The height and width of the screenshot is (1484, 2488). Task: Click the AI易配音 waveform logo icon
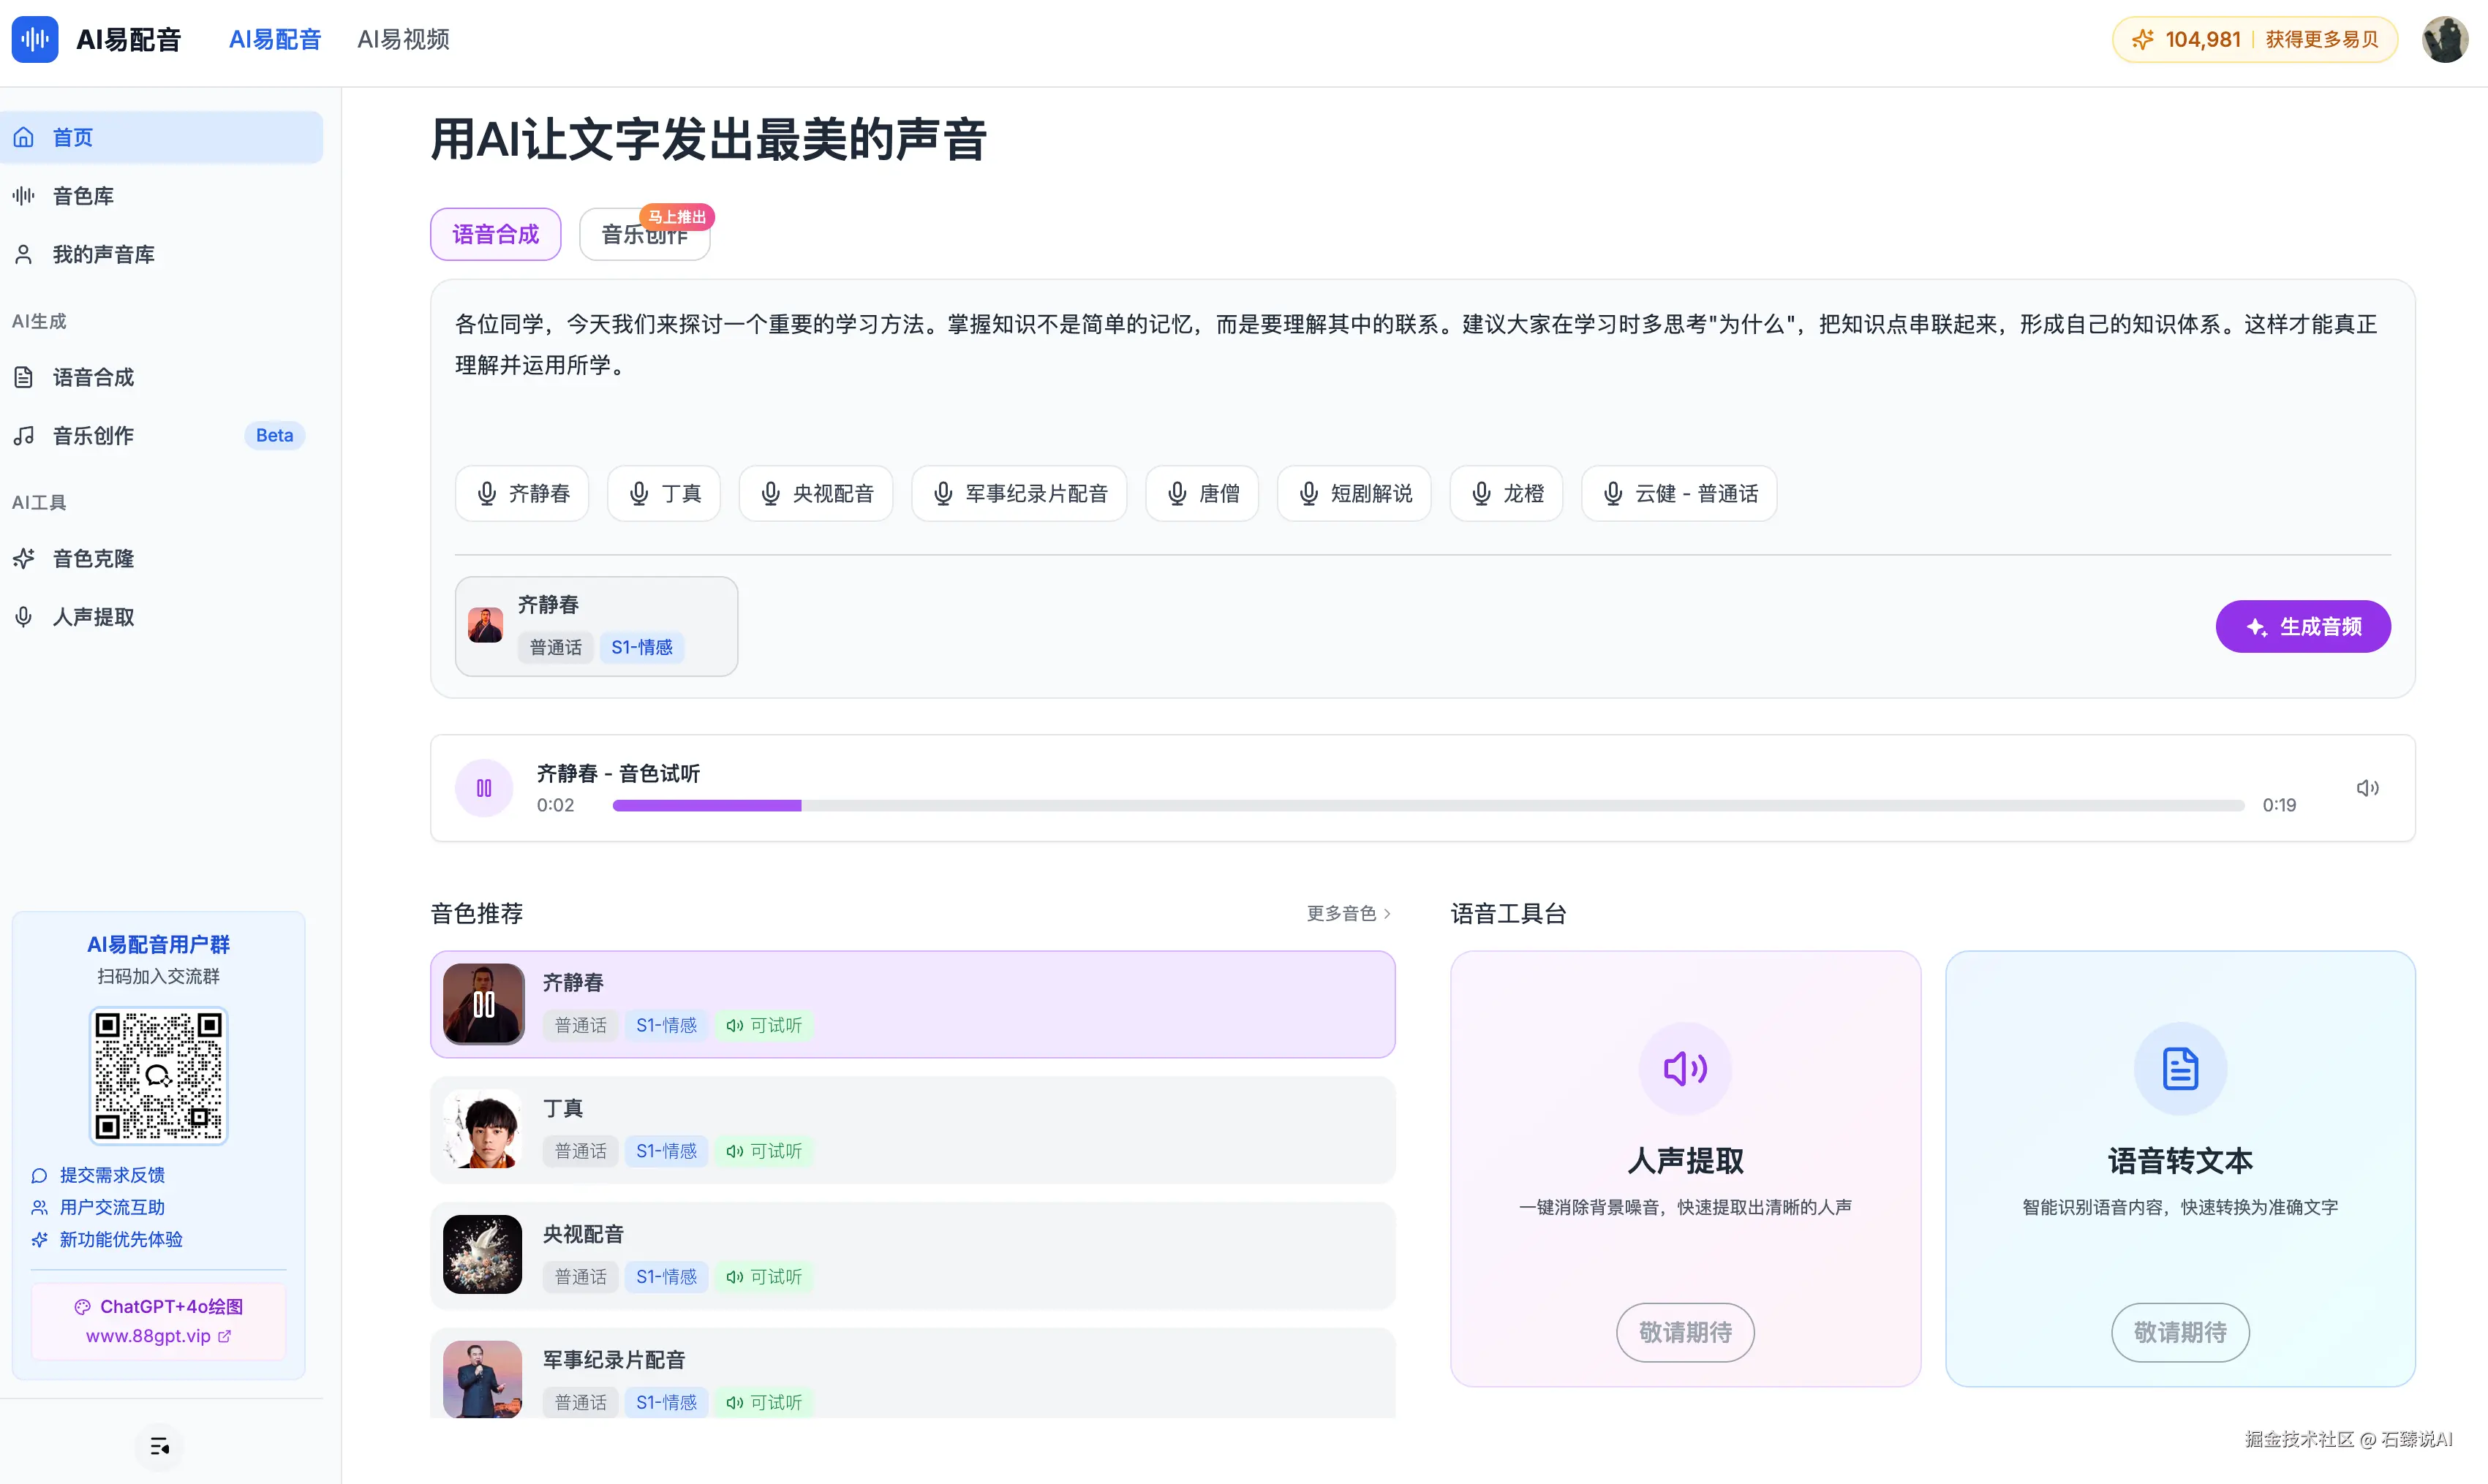35,39
